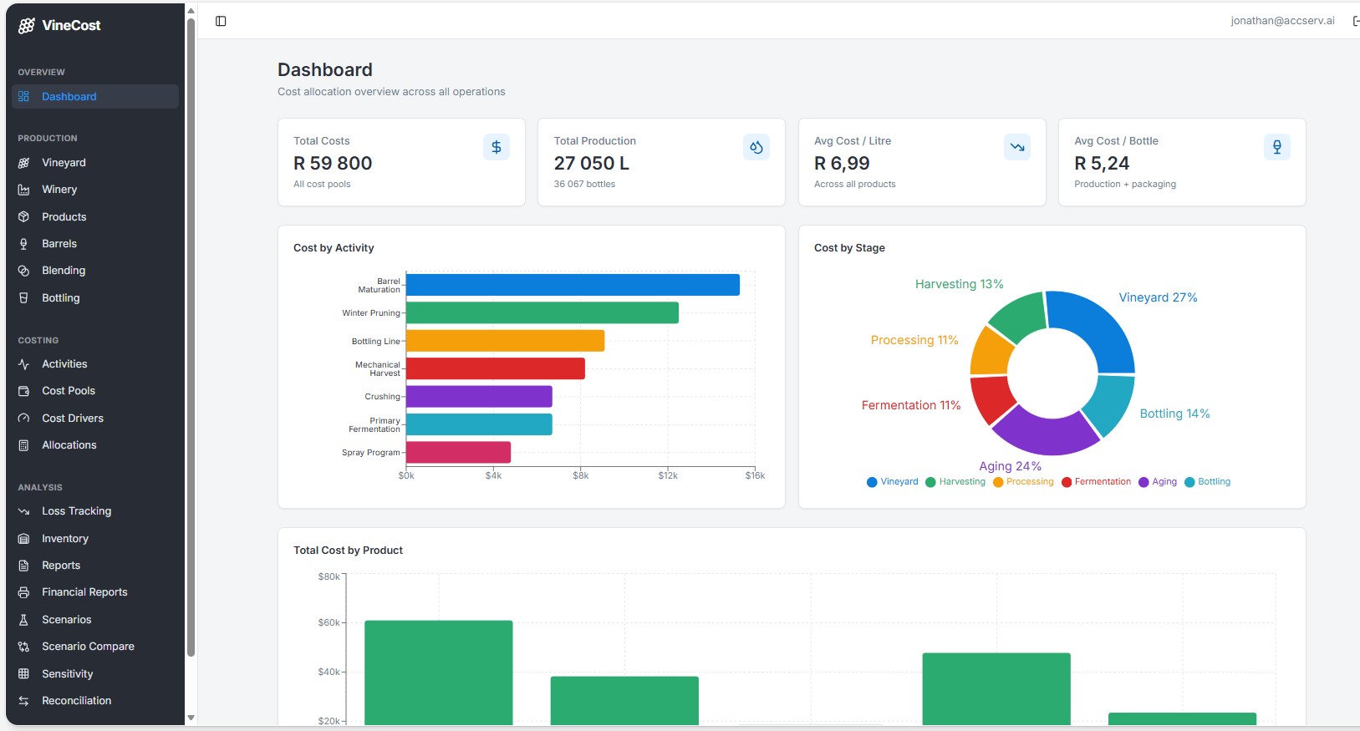This screenshot has height=731, width=1360.
Task: Toggle Aging in the stage chart legend
Action: tap(1158, 482)
